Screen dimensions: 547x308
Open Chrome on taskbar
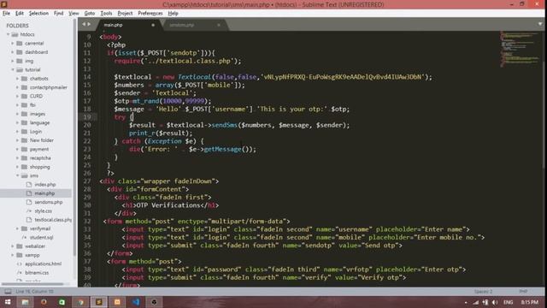pyautogui.click(x=80, y=302)
